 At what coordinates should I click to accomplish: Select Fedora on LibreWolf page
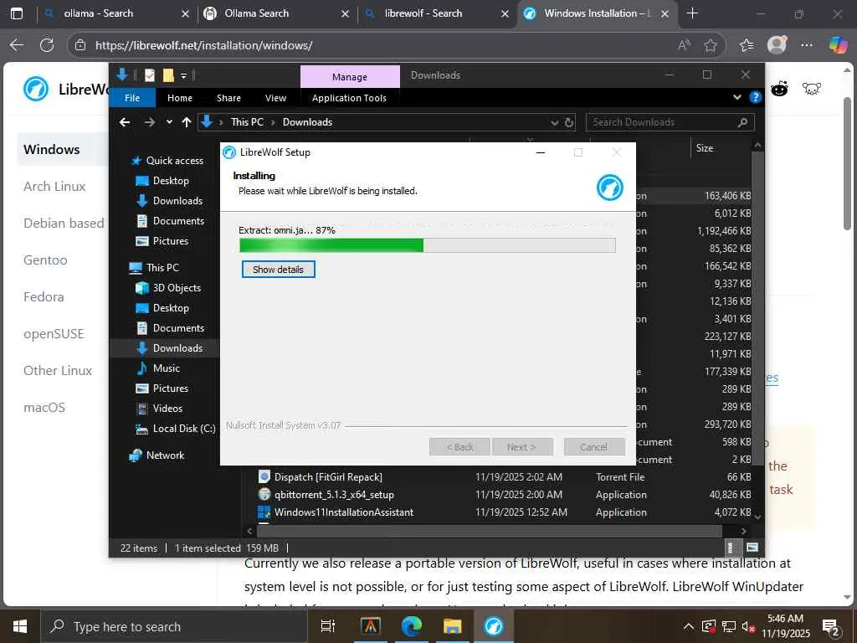(x=44, y=297)
